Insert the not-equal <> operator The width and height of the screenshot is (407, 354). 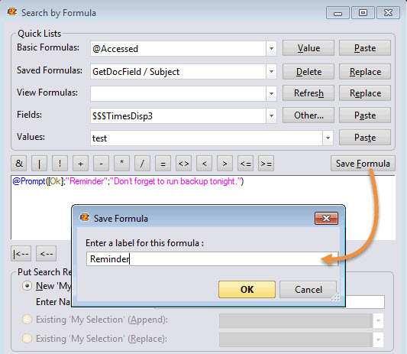[183, 164]
